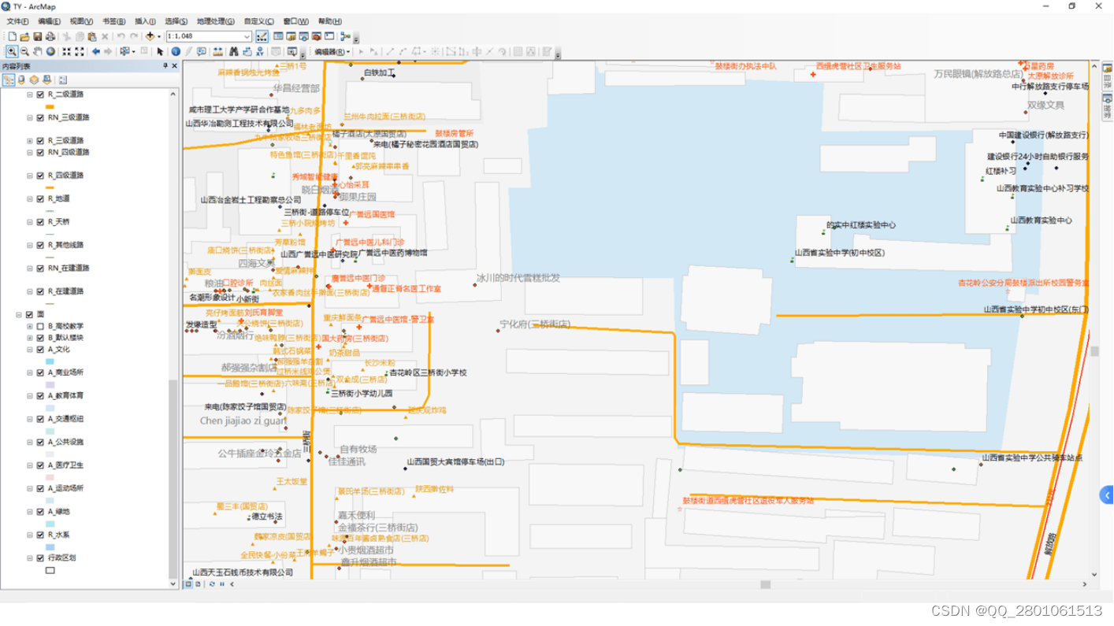Viewport: 1114px width, 626px height.
Task: Save the current map document
Action: click(38, 36)
